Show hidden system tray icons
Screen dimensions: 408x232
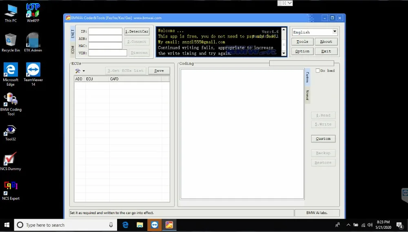click(x=348, y=225)
